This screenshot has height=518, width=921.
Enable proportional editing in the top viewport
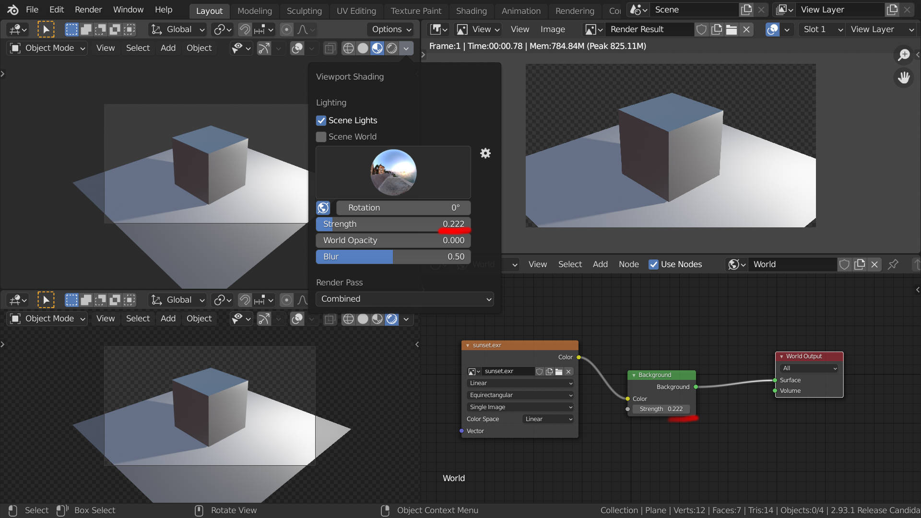pos(286,29)
